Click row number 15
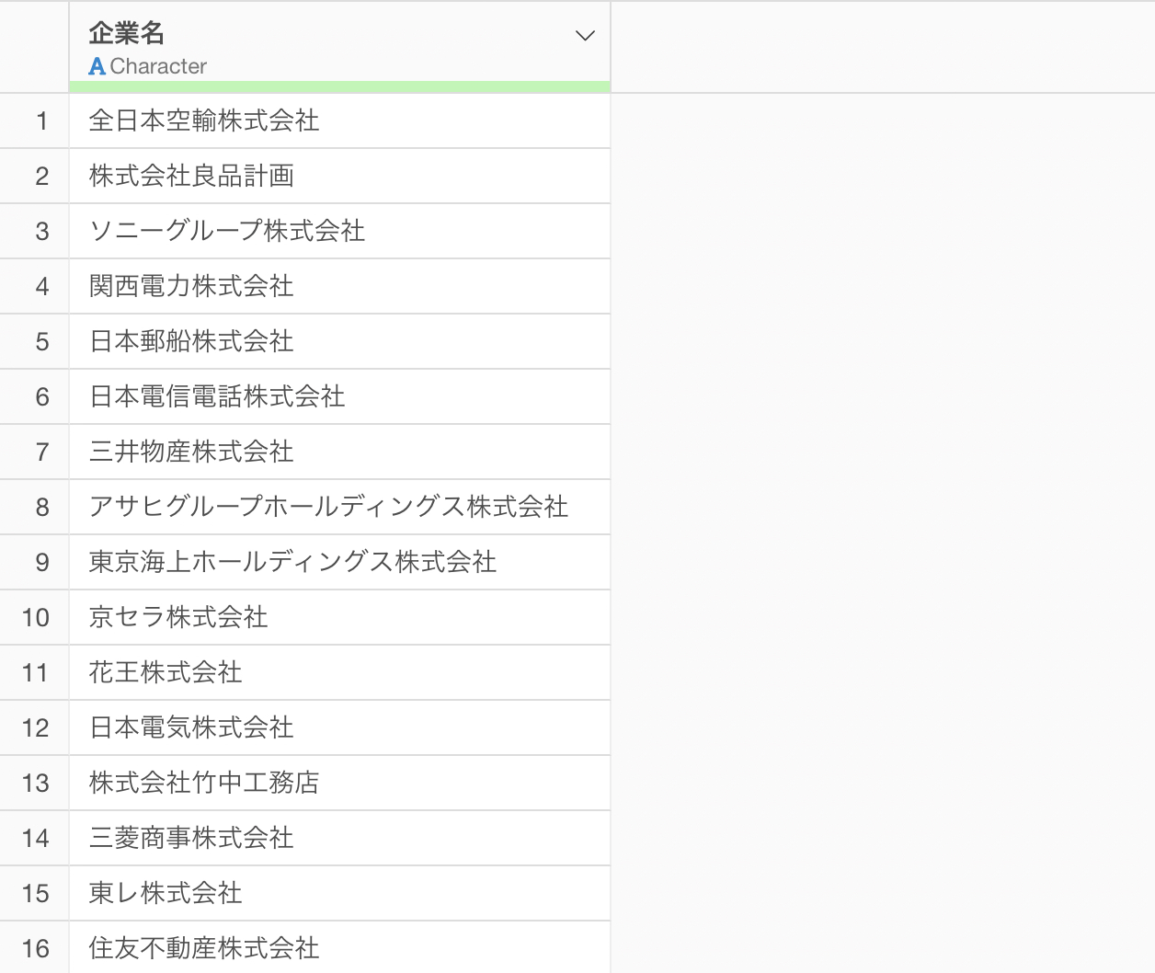1155x973 pixels. click(x=35, y=893)
